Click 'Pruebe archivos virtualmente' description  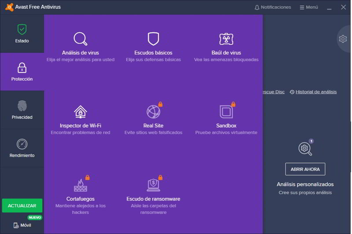(x=226, y=132)
